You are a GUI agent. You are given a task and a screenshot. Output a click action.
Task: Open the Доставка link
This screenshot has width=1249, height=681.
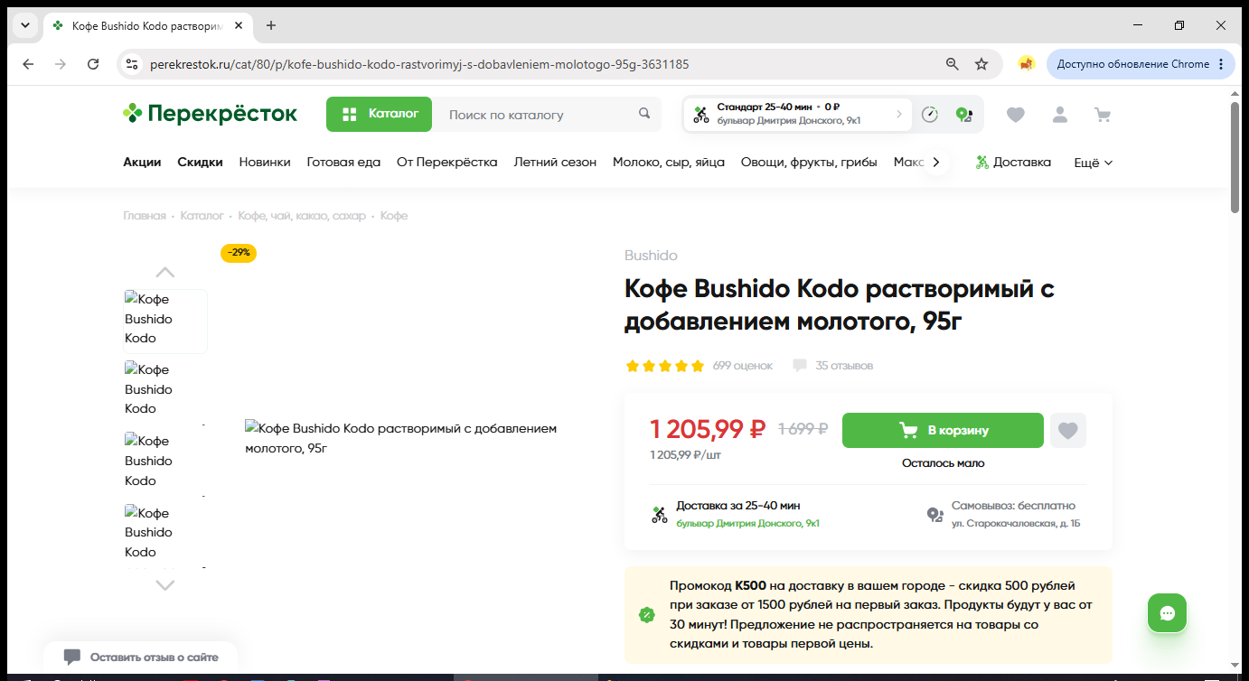[1013, 163]
